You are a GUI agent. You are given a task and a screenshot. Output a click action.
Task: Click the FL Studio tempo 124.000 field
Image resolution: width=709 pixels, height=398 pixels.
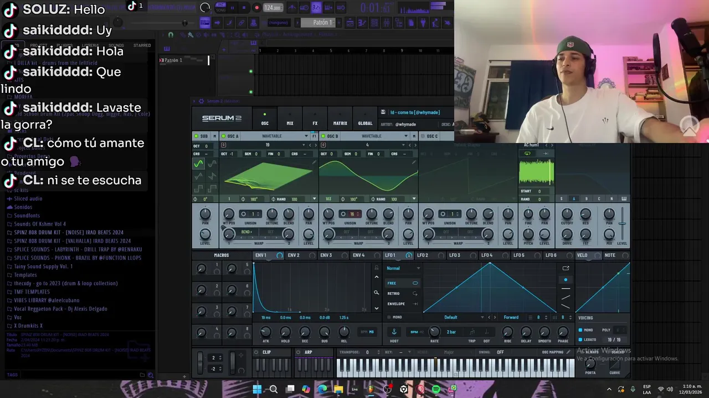click(x=273, y=8)
